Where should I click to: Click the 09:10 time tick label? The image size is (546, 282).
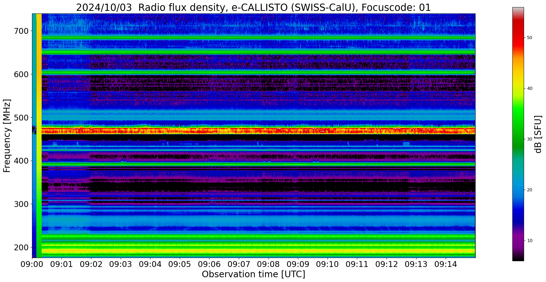point(328,264)
